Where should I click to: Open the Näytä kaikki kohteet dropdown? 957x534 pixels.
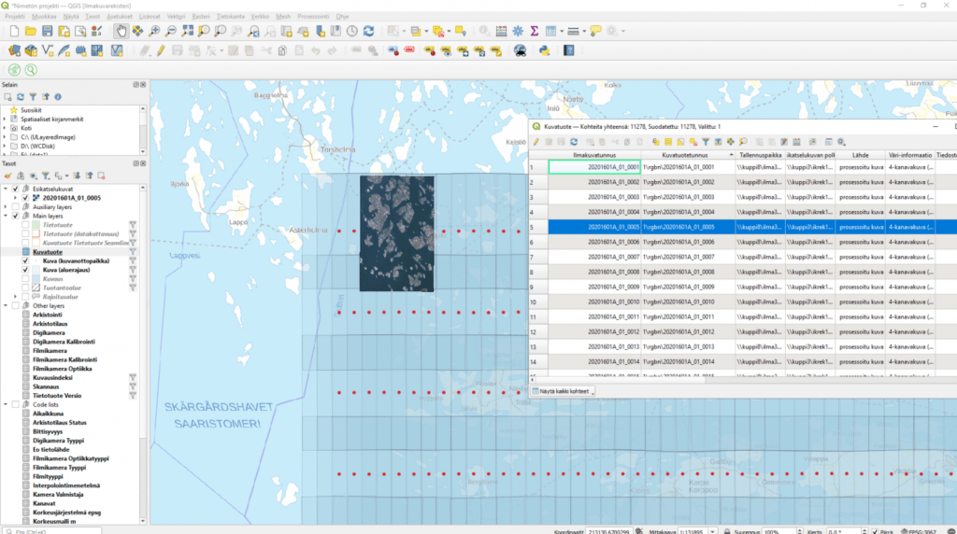point(564,392)
